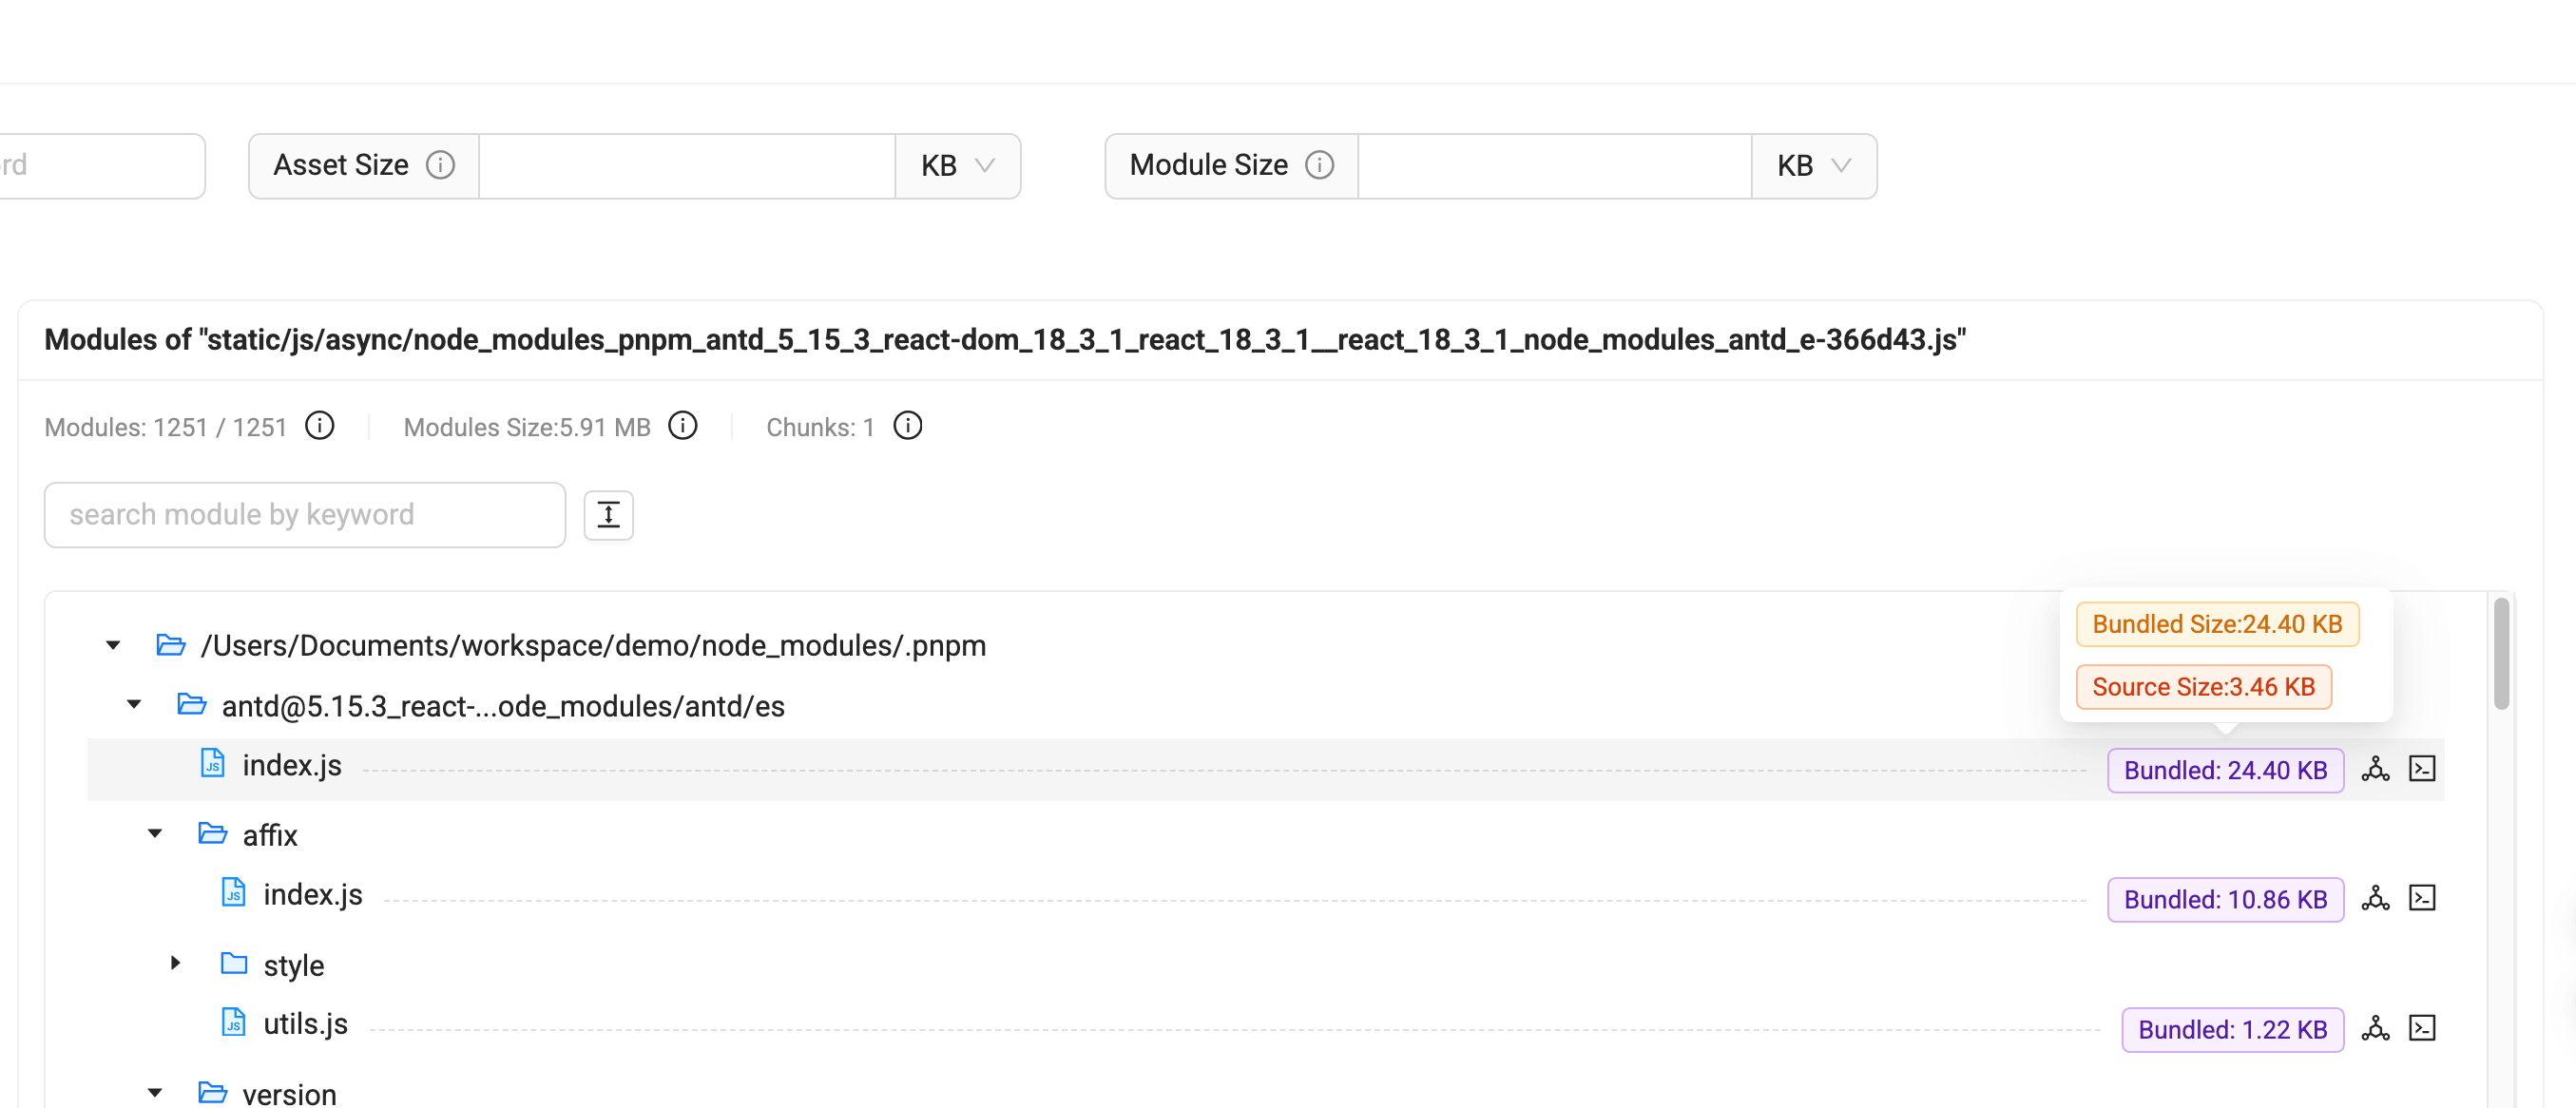Open dependency graph for antd/es index.js
The width and height of the screenshot is (2576, 1108).
pyautogui.click(x=2375, y=769)
